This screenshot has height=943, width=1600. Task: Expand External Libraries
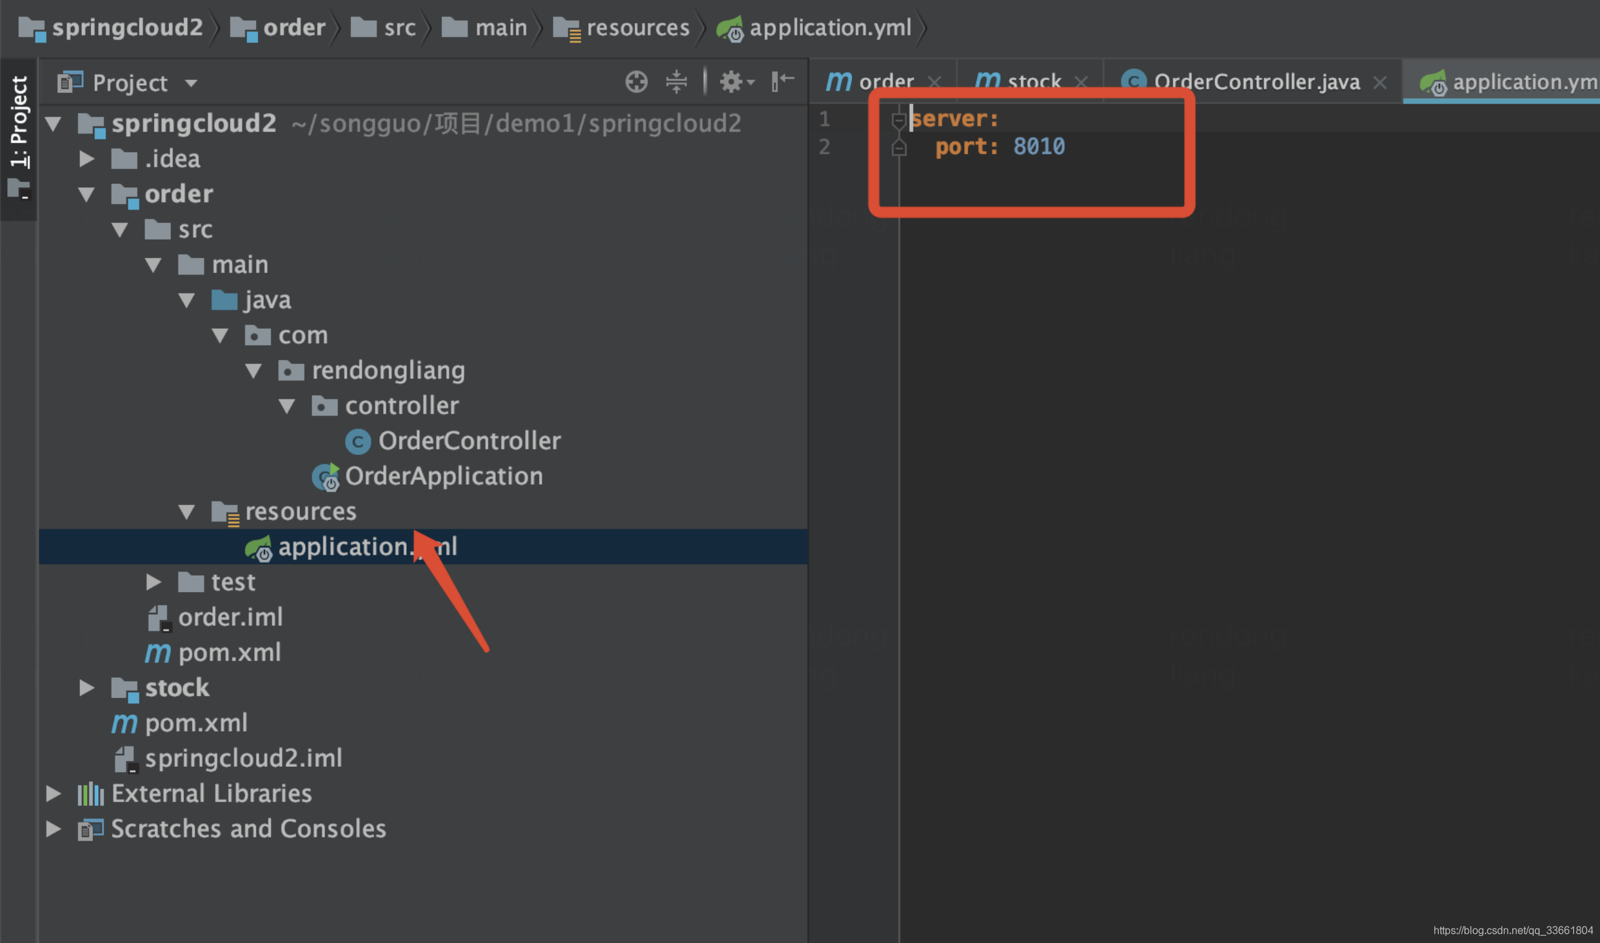[x=54, y=794]
